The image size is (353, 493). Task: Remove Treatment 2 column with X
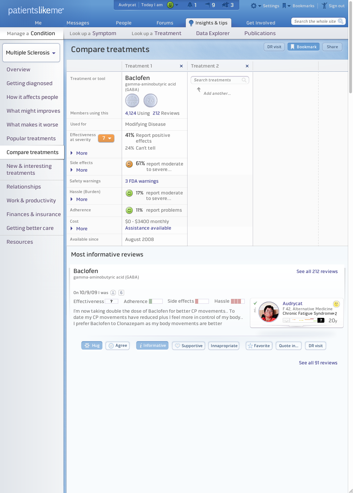coord(247,66)
